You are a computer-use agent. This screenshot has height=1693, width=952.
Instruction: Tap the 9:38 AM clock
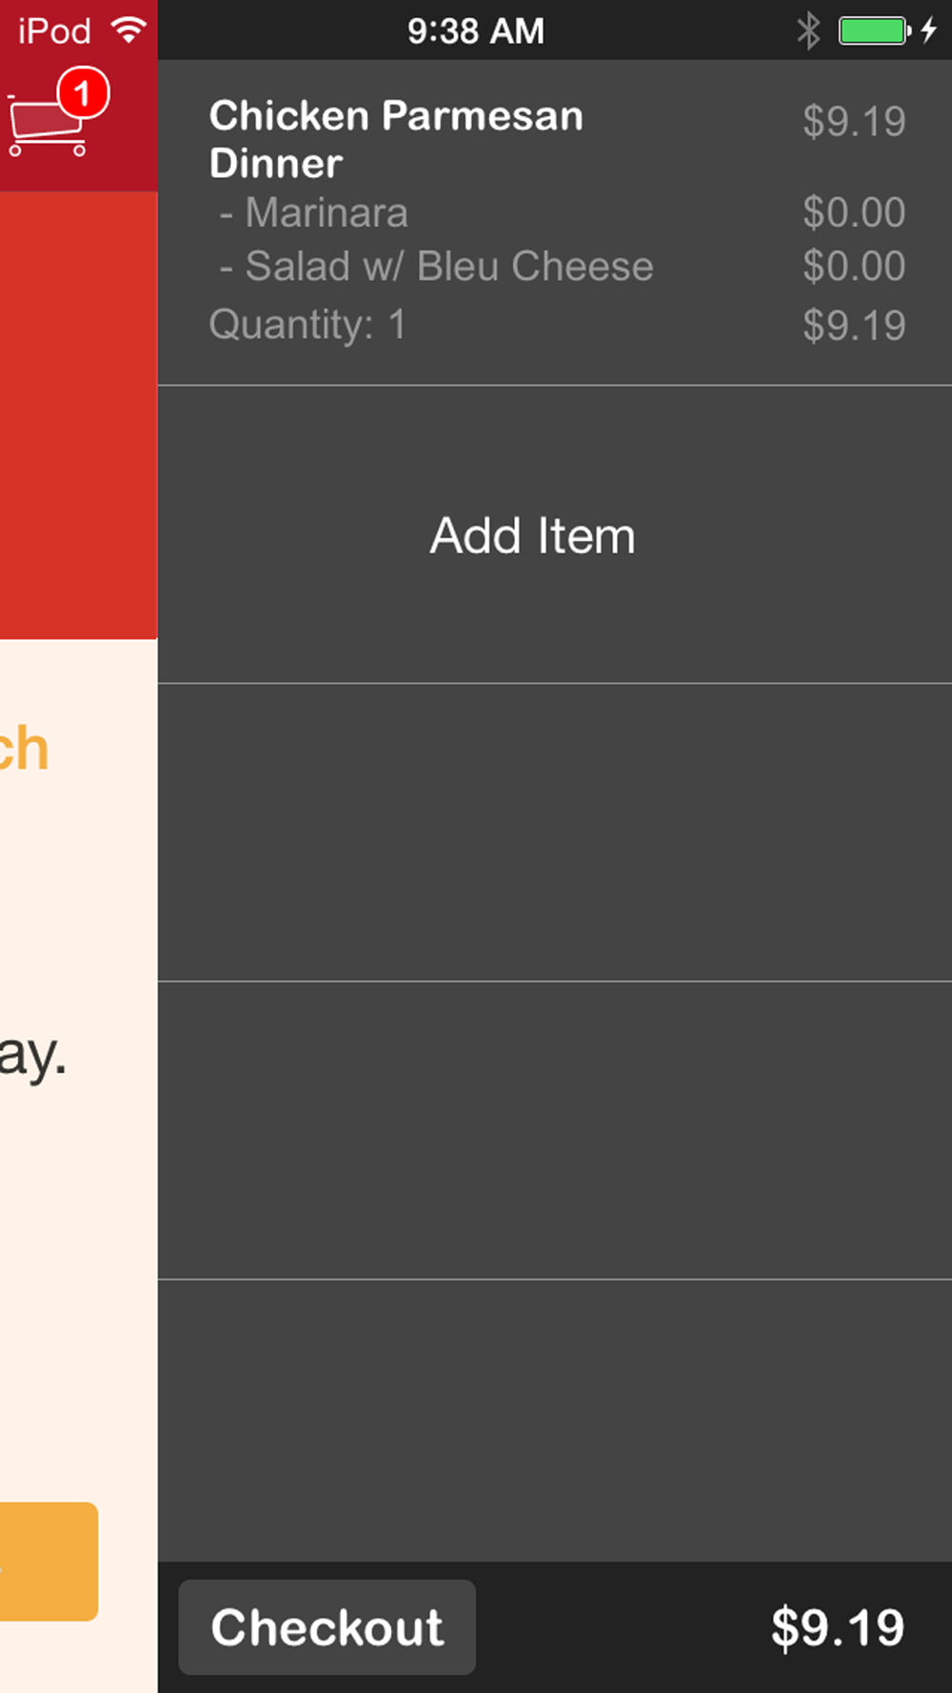(476, 30)
